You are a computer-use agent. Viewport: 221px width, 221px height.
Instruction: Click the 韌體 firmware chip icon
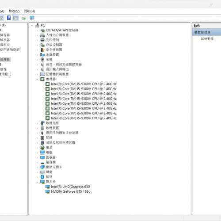(42, 138)
